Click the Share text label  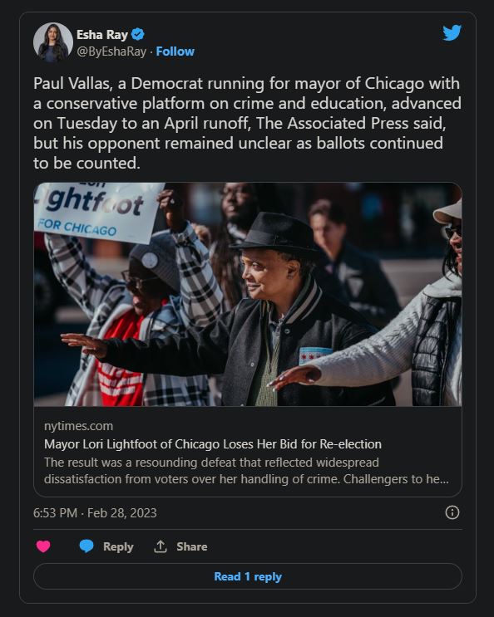click(192, 546)
